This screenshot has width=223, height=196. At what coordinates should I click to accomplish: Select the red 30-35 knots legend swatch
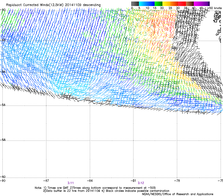click(x=182, y=4)
